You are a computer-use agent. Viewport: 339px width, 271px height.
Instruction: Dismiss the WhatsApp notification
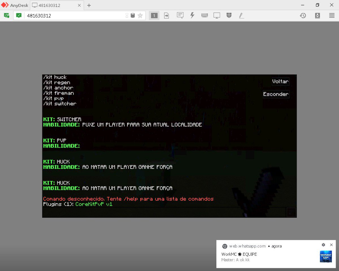[x=331, y=245]
